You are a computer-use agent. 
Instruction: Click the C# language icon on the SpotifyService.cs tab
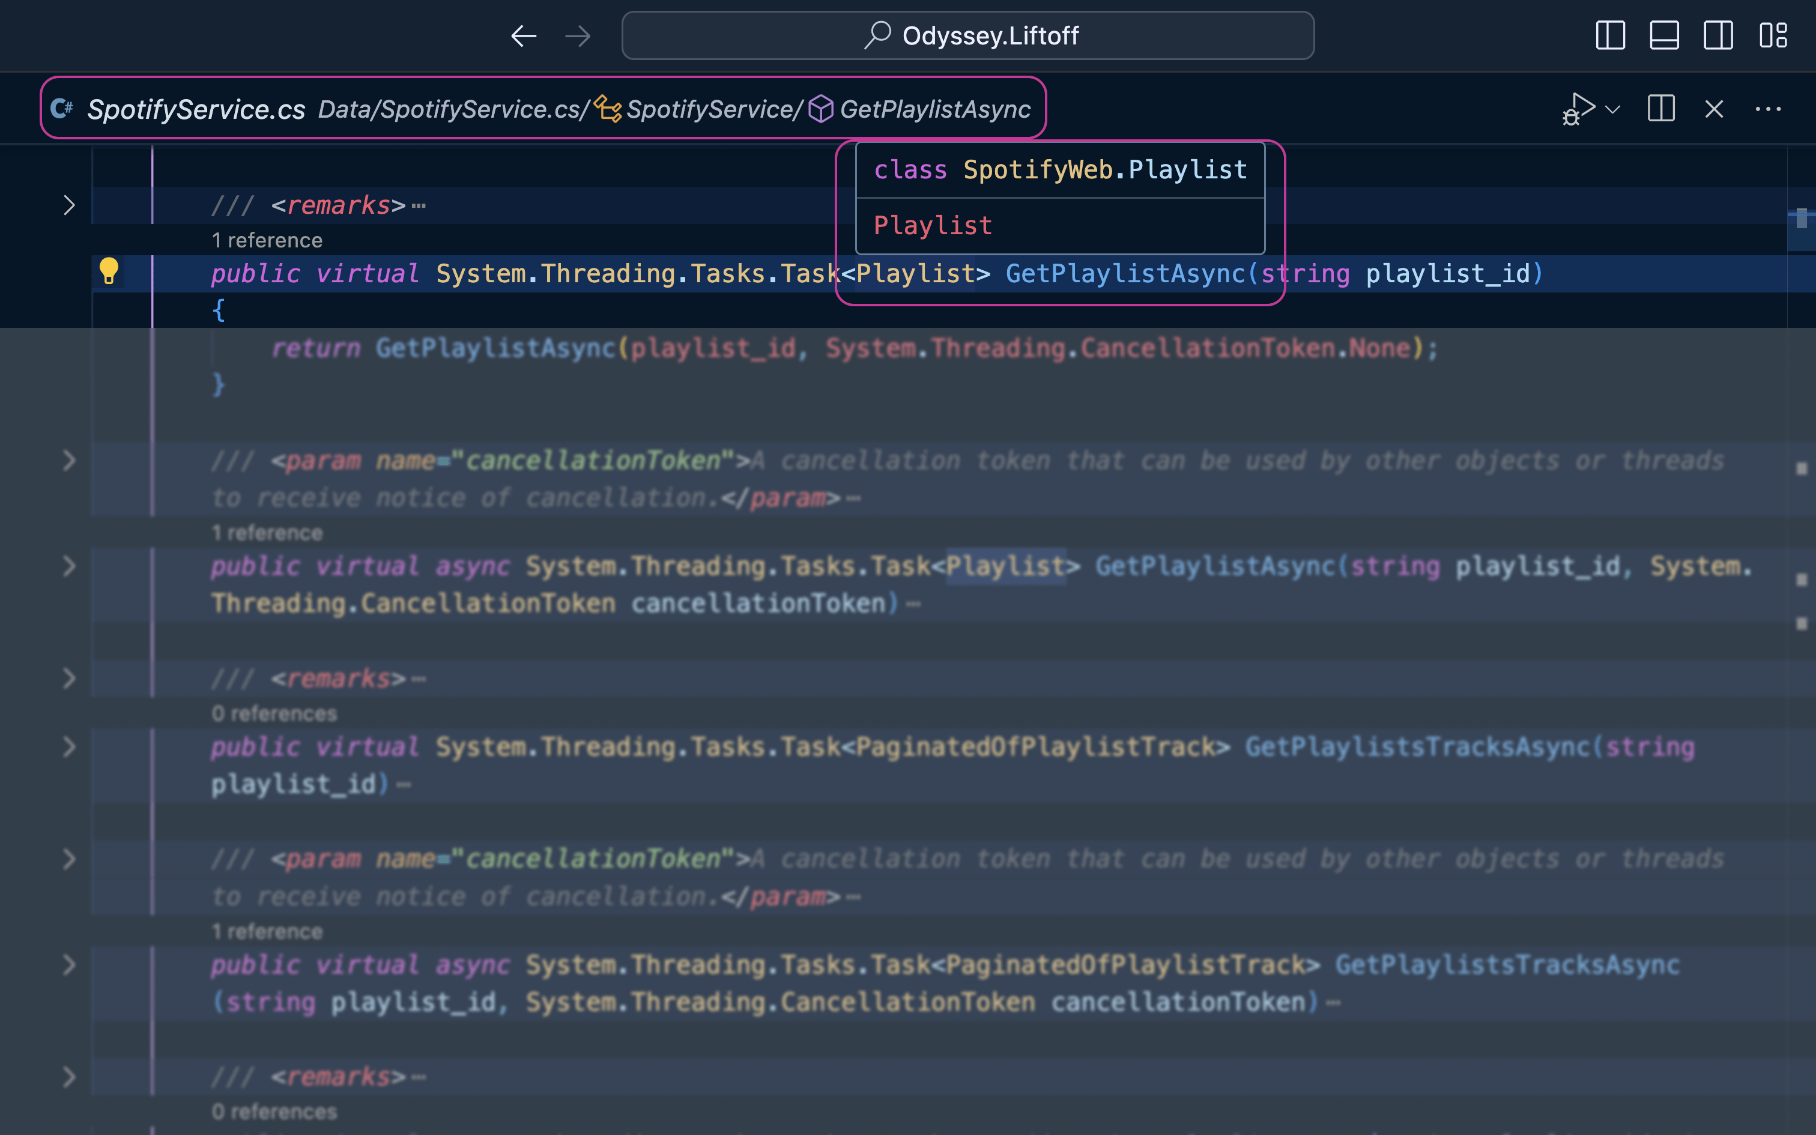point(62,108)
